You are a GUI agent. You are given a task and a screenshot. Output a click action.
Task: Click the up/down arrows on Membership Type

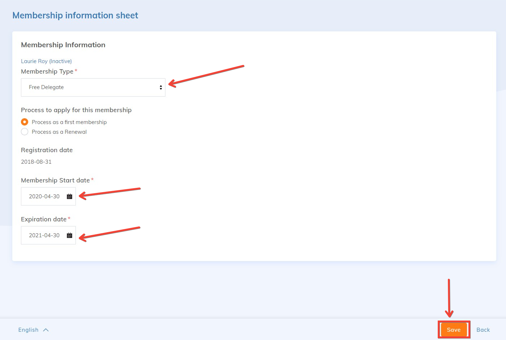coord(161,88)
